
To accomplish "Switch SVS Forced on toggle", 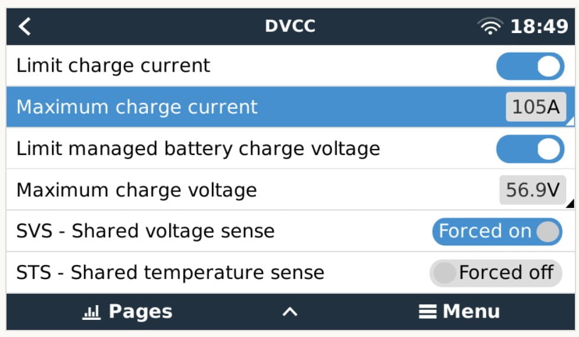I will 497,232.
